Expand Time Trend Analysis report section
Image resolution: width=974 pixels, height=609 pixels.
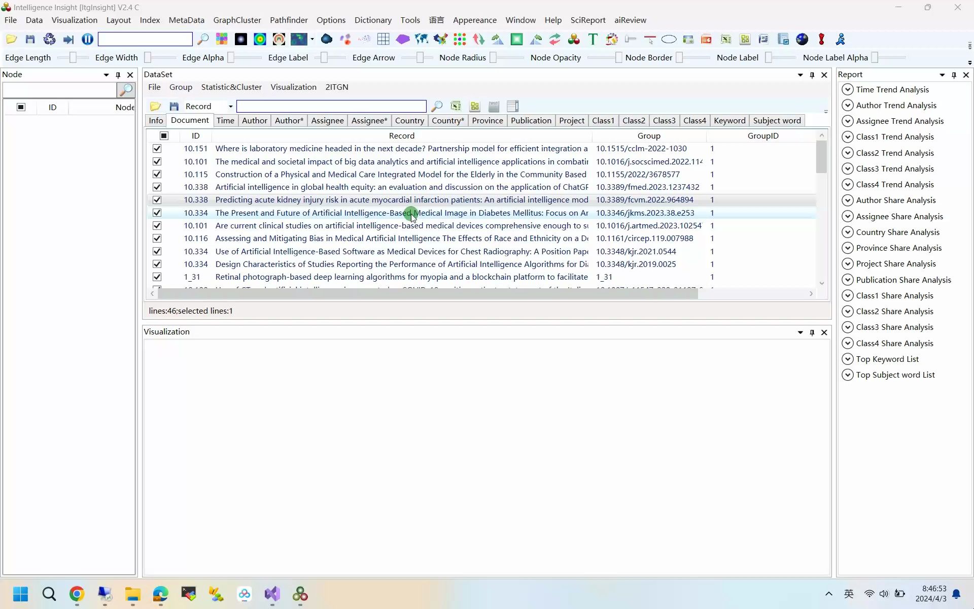pos(847,89)
